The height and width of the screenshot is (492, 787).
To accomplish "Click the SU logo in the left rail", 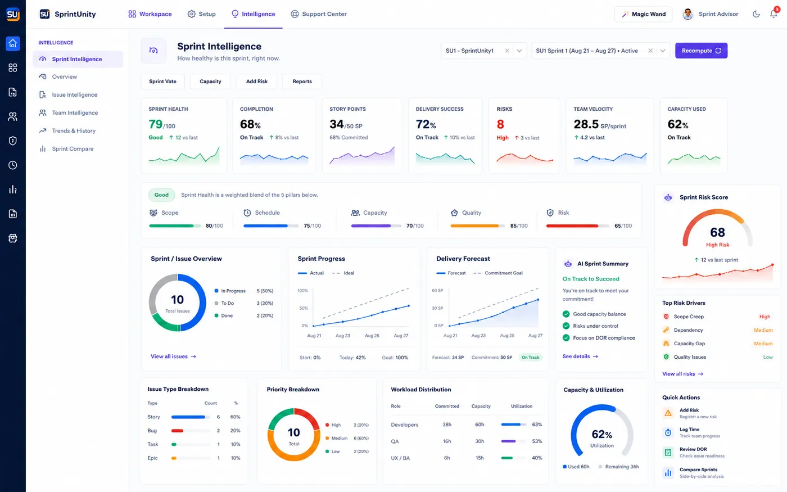I will [12, 14].
